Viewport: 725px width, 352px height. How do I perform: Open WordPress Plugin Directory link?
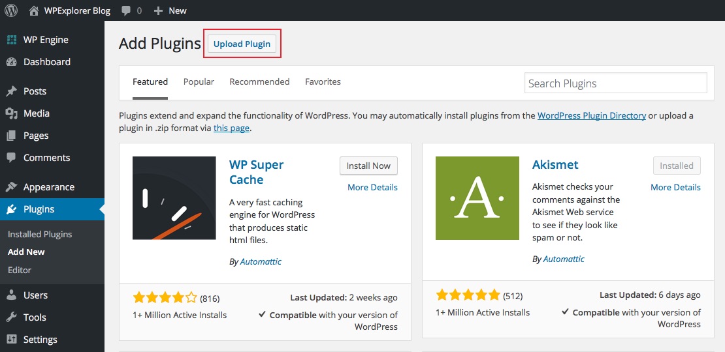click(591, 116)
